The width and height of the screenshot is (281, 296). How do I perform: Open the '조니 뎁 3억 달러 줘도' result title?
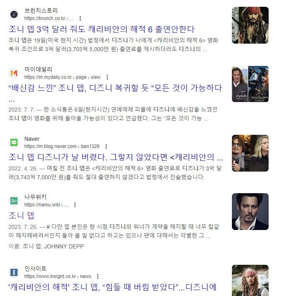(x=101, y=29)
